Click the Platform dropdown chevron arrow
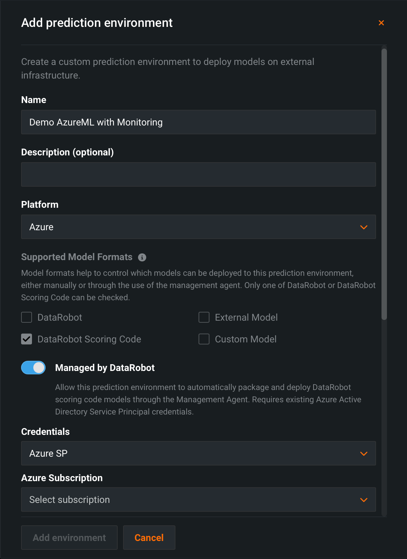 (x=363, y=227)
